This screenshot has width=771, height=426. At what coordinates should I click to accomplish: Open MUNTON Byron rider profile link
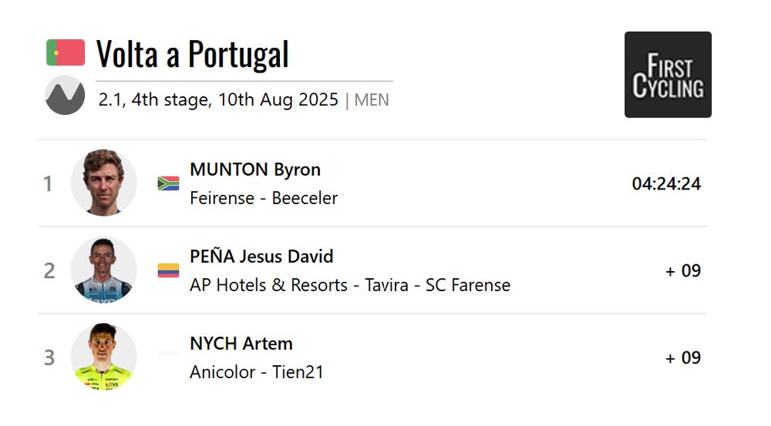coord(255,169)
